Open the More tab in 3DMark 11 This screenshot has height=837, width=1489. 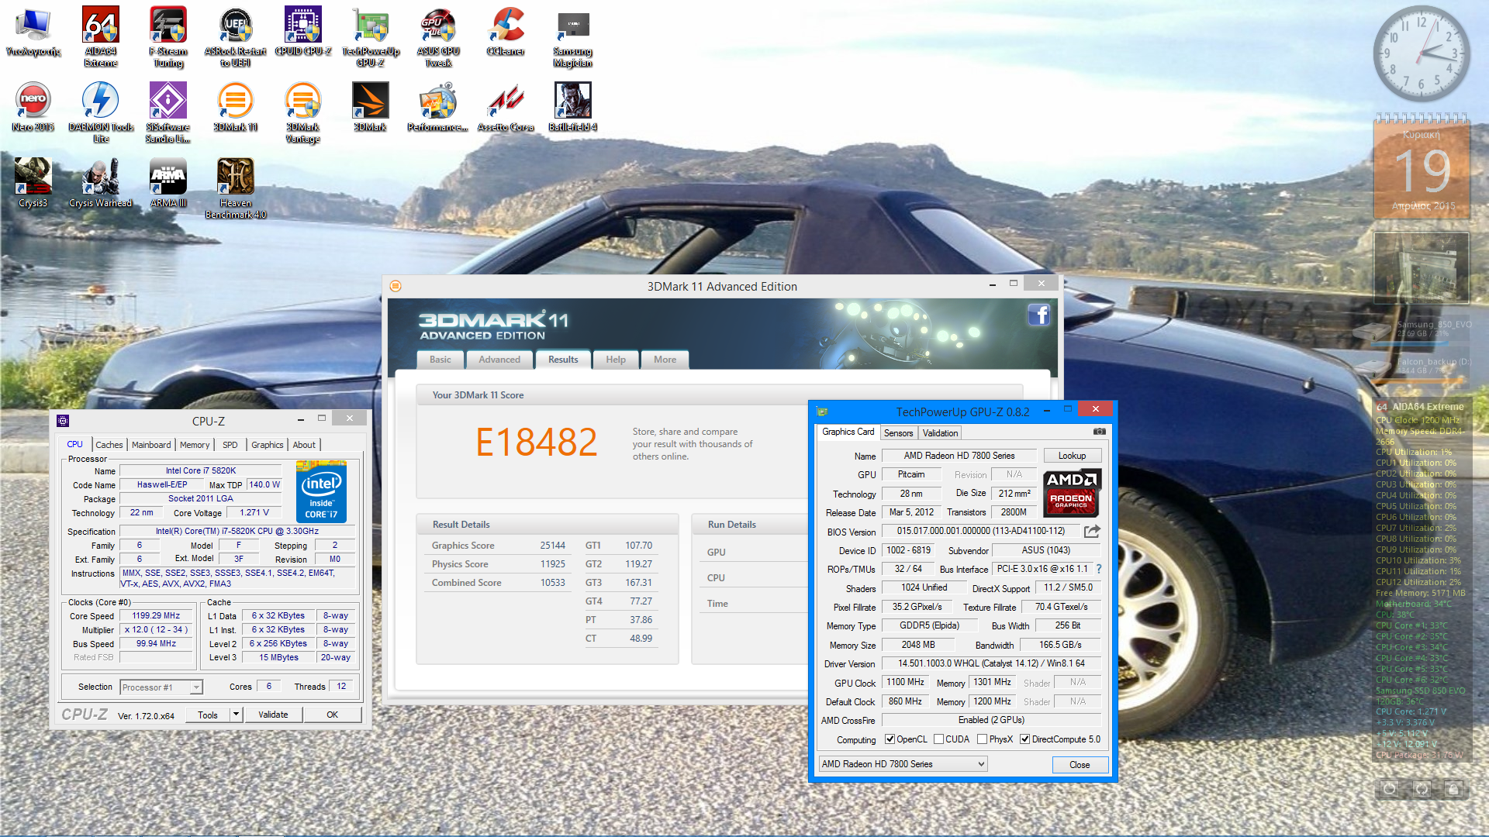tap(665, 360)
